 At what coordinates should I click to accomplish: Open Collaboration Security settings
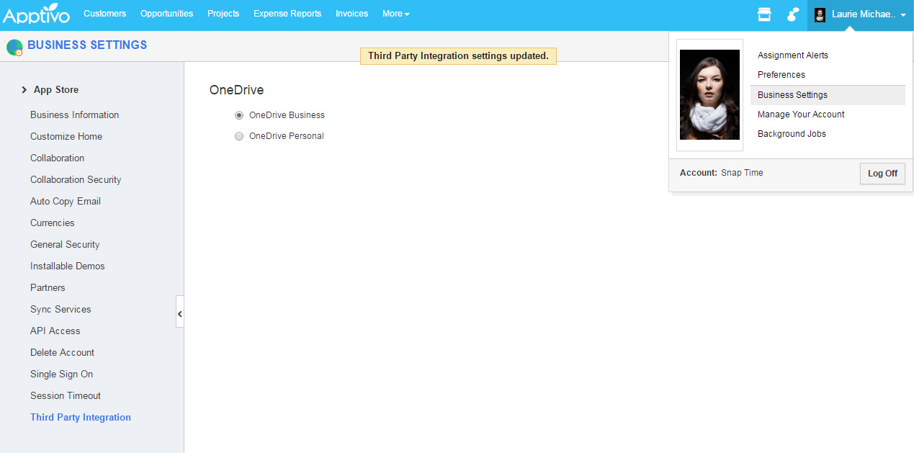[x=76, y=180]
